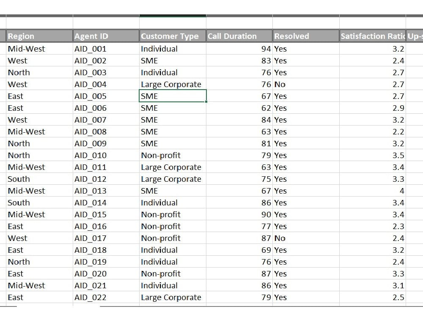Select the Resolved header cell
This screenshot has height=317, width=423.
pos(306,36)
